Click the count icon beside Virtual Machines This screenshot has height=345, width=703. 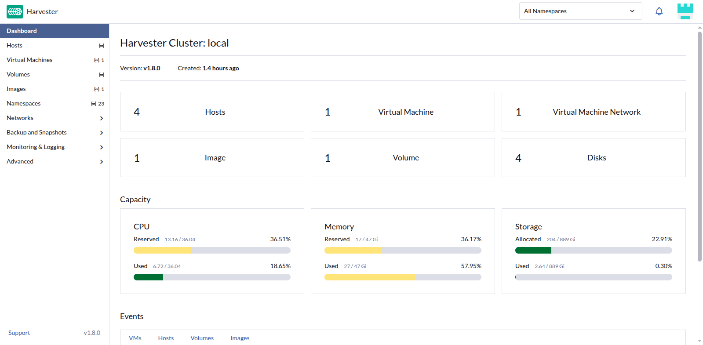97,60
